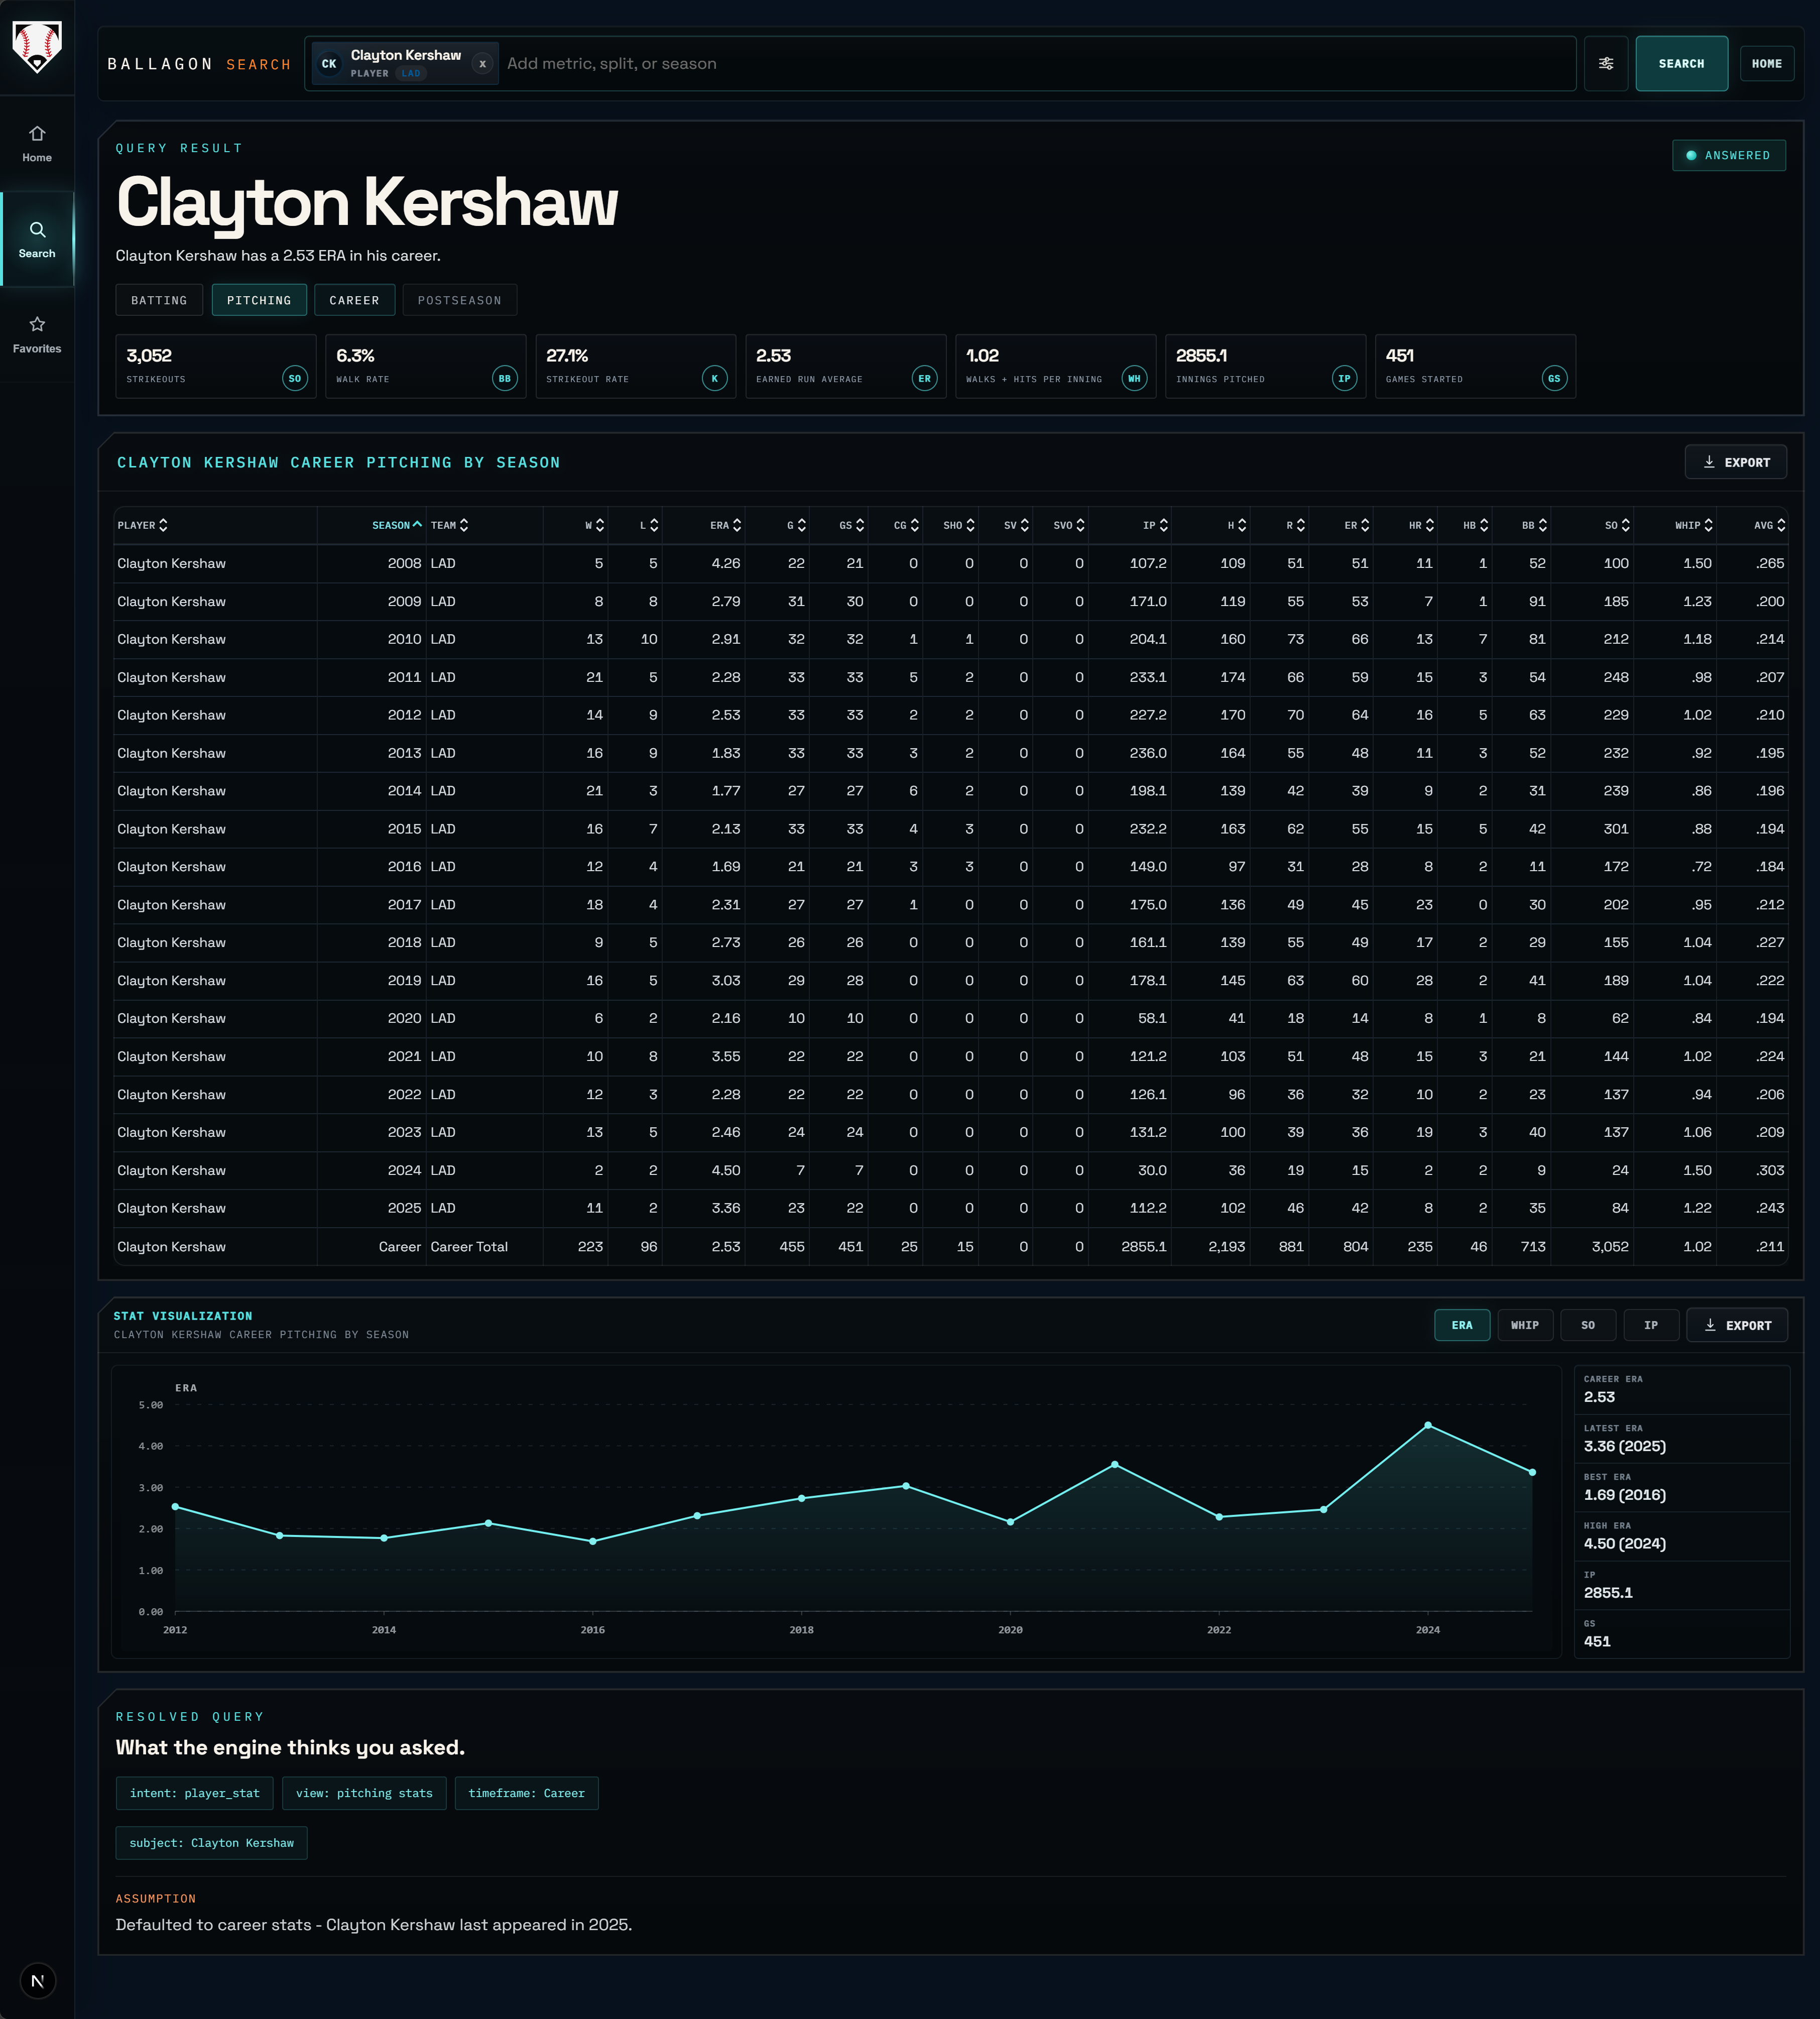Click the Ballagon baseball shield logo
The width and height of the screenshot is (1820, 2019).
coord(37,47)
